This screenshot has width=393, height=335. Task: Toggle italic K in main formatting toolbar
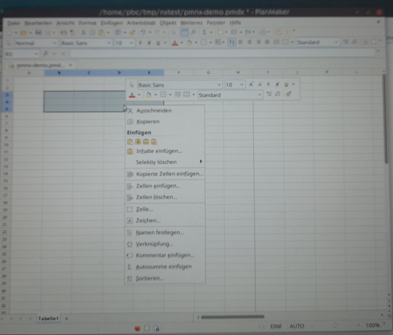point(149,43)
